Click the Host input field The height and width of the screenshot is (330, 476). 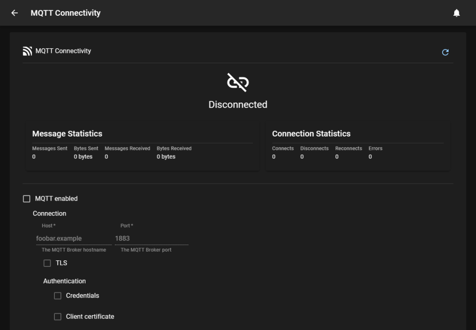pos(73,238)
